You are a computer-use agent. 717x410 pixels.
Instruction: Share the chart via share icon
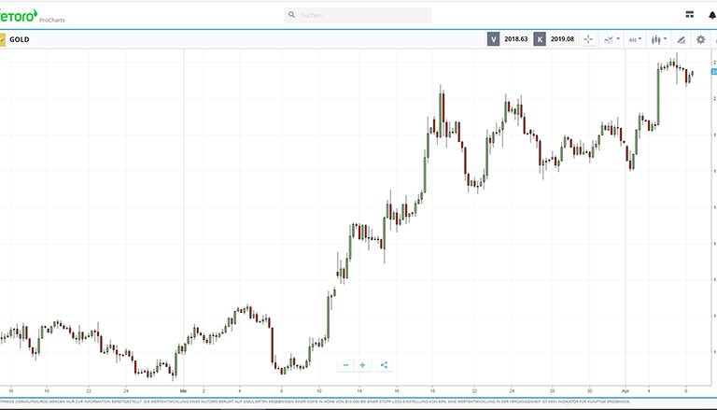384,365
